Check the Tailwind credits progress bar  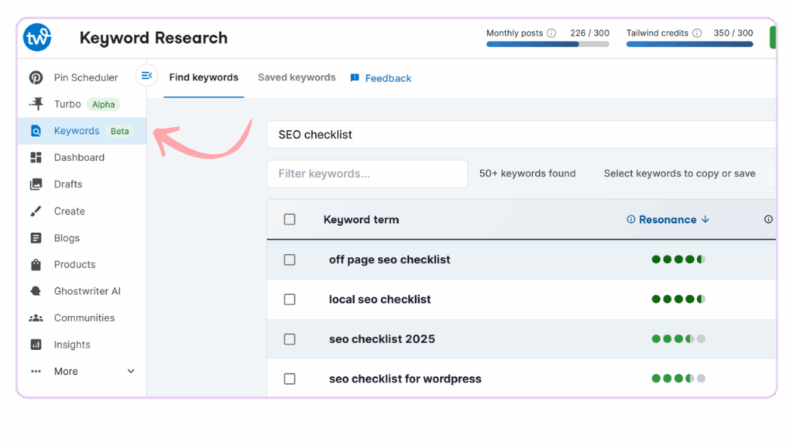pyautogui.click(x=688, y=45)
